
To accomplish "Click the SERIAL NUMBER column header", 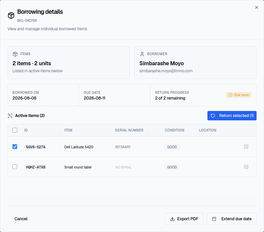I will coord(129,130).
